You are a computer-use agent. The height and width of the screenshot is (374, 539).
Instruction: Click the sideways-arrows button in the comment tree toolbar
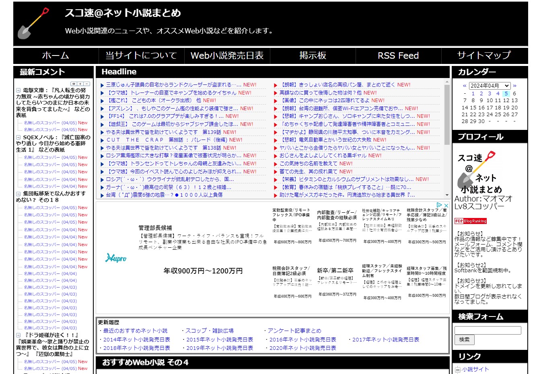pos(74,84)
